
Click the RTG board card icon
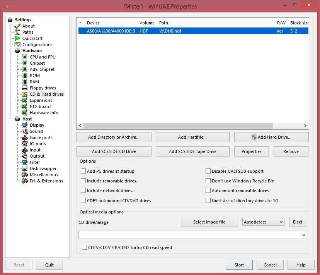click(25, 107)
